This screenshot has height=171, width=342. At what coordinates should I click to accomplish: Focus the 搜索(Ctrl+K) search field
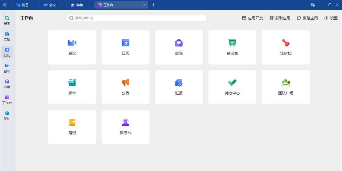point(137,18)
